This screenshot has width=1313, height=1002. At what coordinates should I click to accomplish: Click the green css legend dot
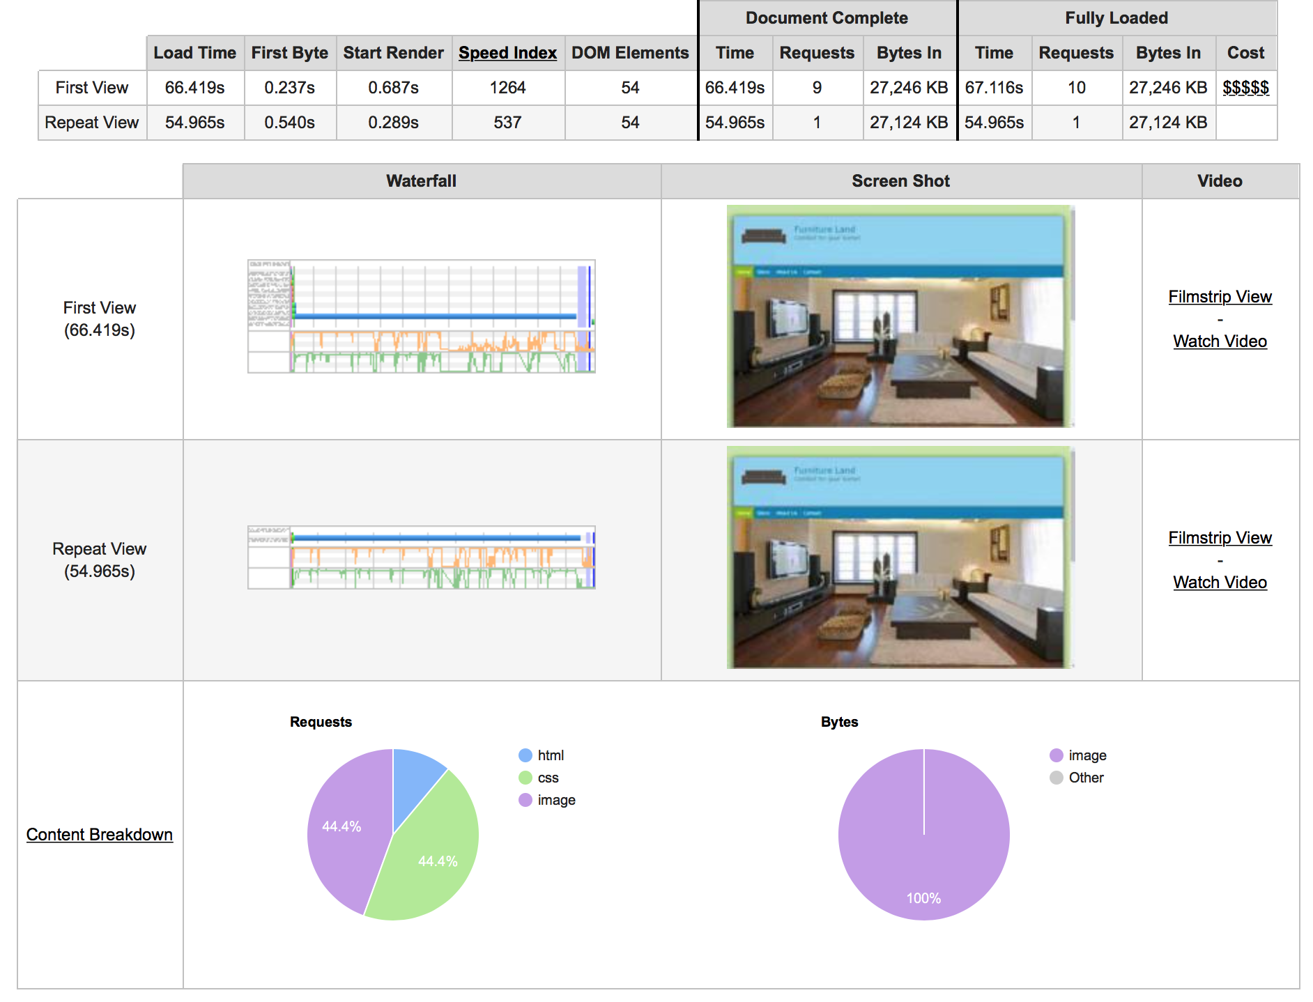(x=525, y=778)
